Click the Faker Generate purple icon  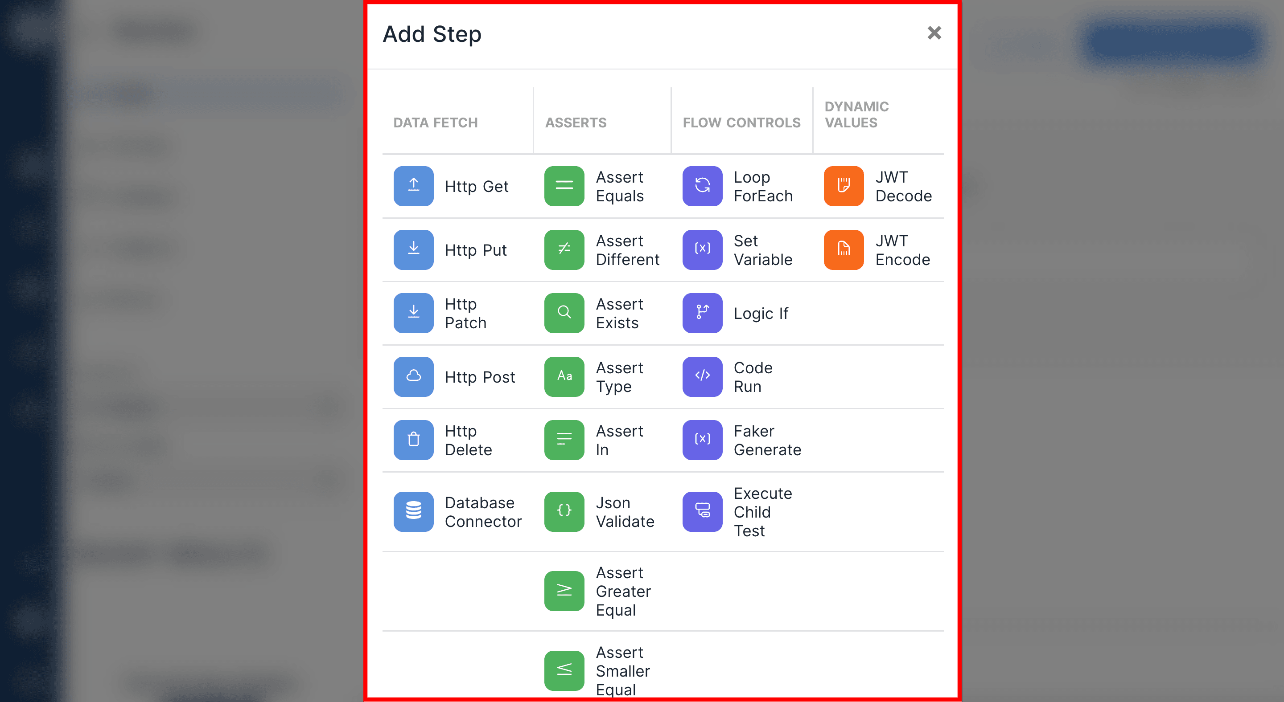point(702,440)
